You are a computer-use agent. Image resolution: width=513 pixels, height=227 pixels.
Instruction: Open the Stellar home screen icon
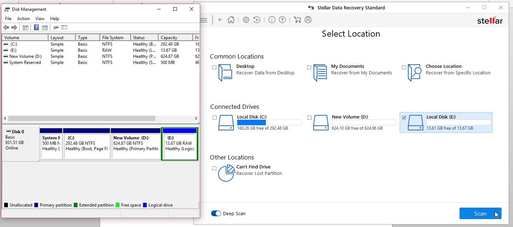(231, 20)
